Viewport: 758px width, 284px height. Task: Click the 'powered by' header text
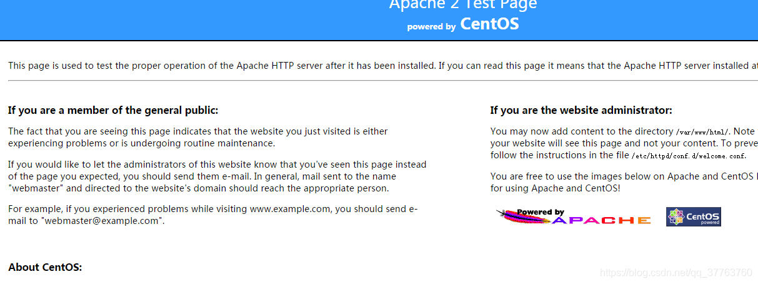(x=431, y=27)
